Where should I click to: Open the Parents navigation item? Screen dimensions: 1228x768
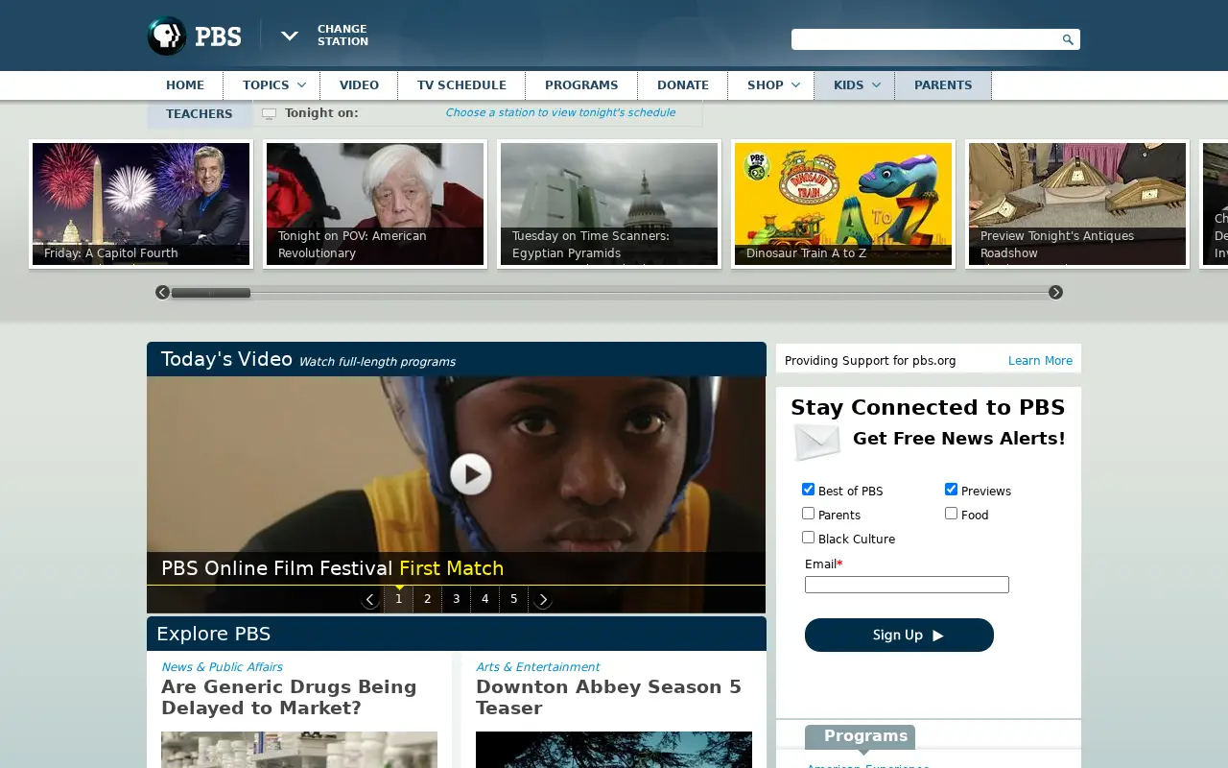click(943, 85)
